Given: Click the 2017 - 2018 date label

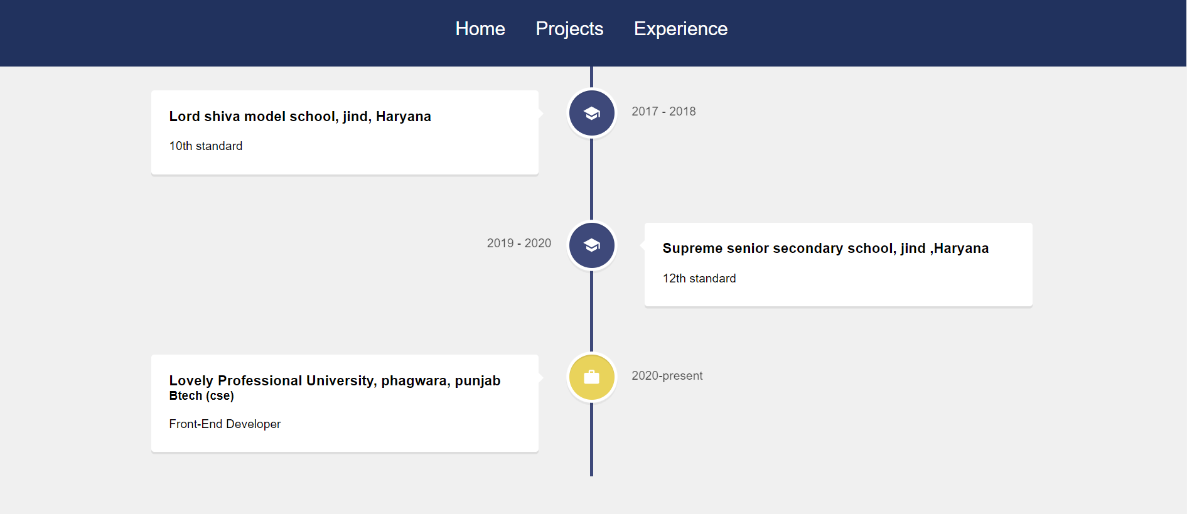Looking at the screenshot, I should 663,111.
